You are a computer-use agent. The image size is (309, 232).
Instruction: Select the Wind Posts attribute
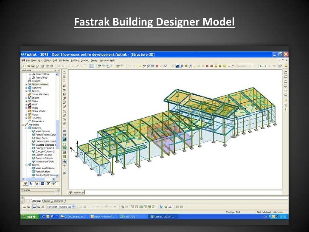point(42,138)
